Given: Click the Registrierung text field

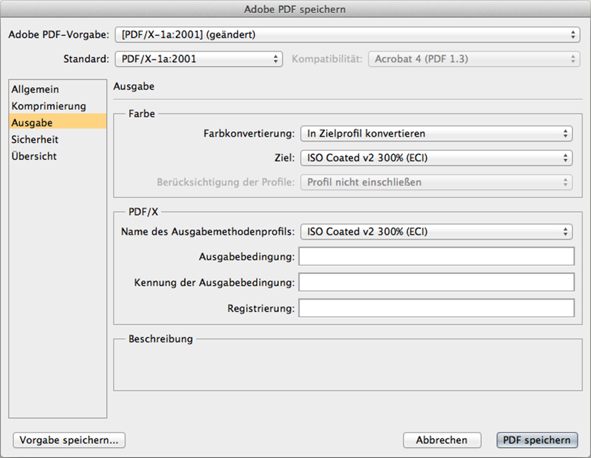Looking at the screenshot, I should (x=437, y=308).
